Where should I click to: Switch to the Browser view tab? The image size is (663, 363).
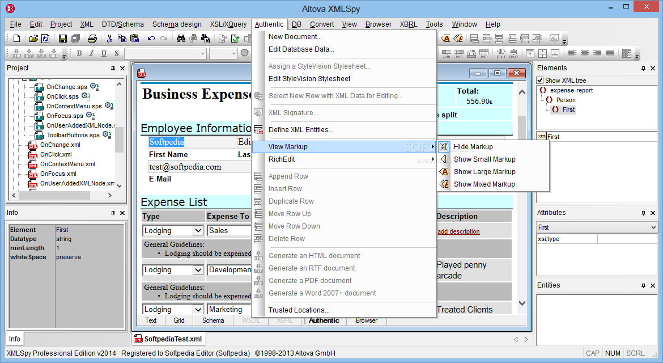pos(367,320)
